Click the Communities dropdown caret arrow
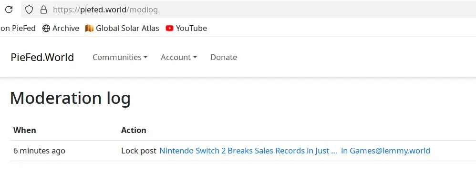The height and width of the screenshot is (173, 476). 145,57
